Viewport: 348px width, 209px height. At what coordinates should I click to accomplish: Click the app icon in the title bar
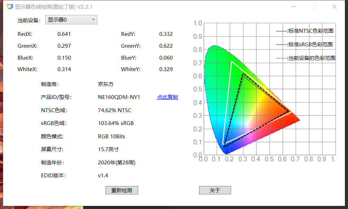(x=9, y=7)
